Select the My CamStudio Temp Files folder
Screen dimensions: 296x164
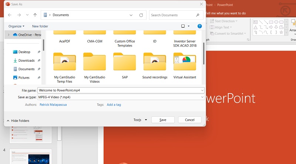tap(64, 68)
